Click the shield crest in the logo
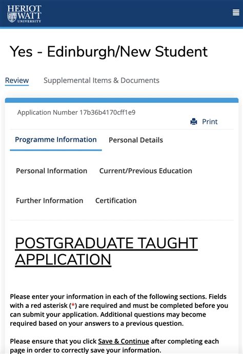The width and height of the screenshot is (243, 354). coord(12,17)
